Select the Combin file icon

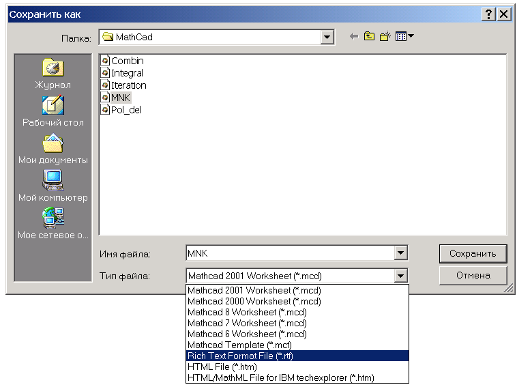tap(105, 61)
